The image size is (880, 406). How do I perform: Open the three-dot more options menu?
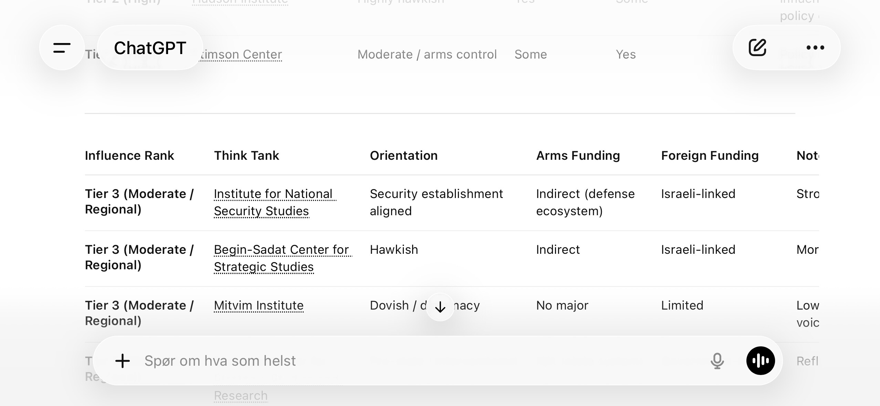point(815,48)
